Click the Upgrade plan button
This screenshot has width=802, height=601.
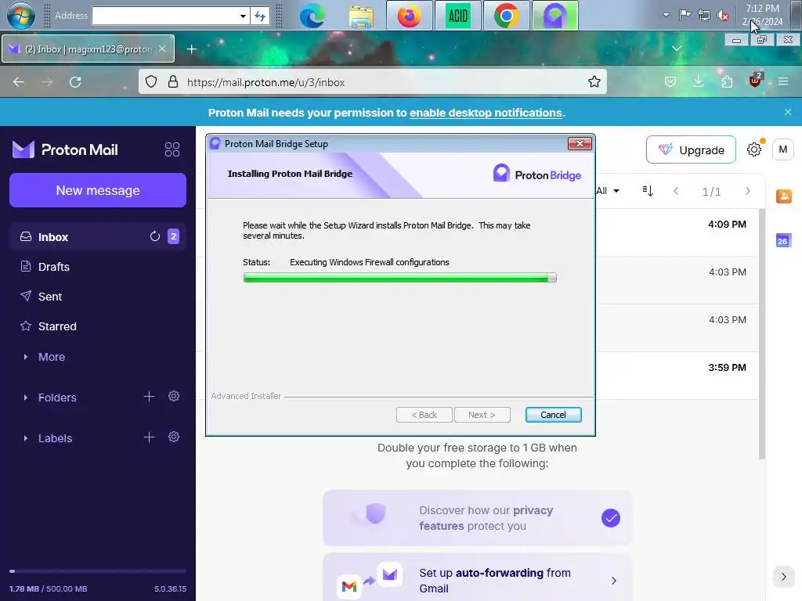tap(691, 149)
